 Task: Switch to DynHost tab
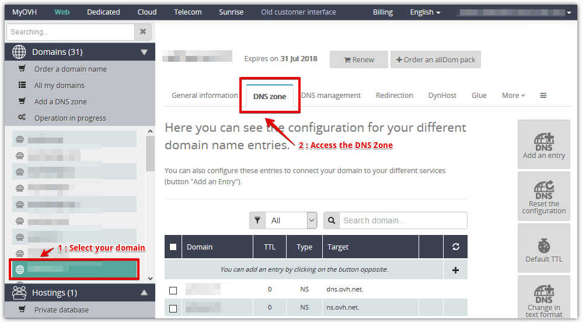point(442,96)
